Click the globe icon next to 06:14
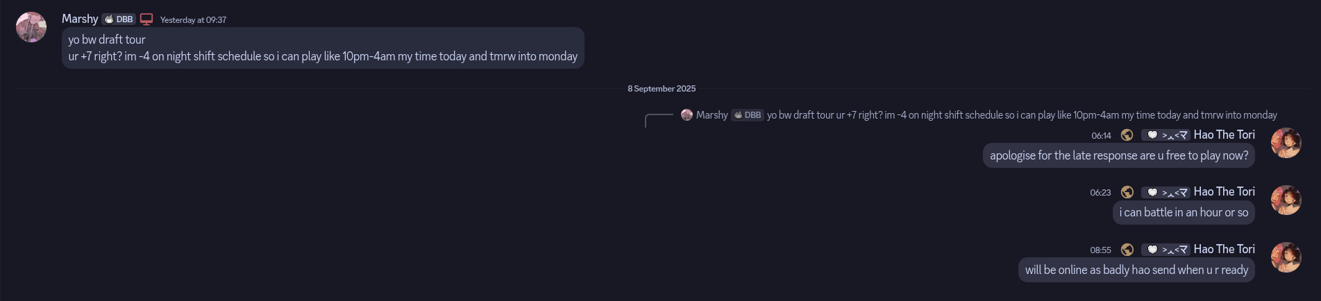Image resolution: width=1321 pixels, height=301 pixels. click(x=1127, y=135)
